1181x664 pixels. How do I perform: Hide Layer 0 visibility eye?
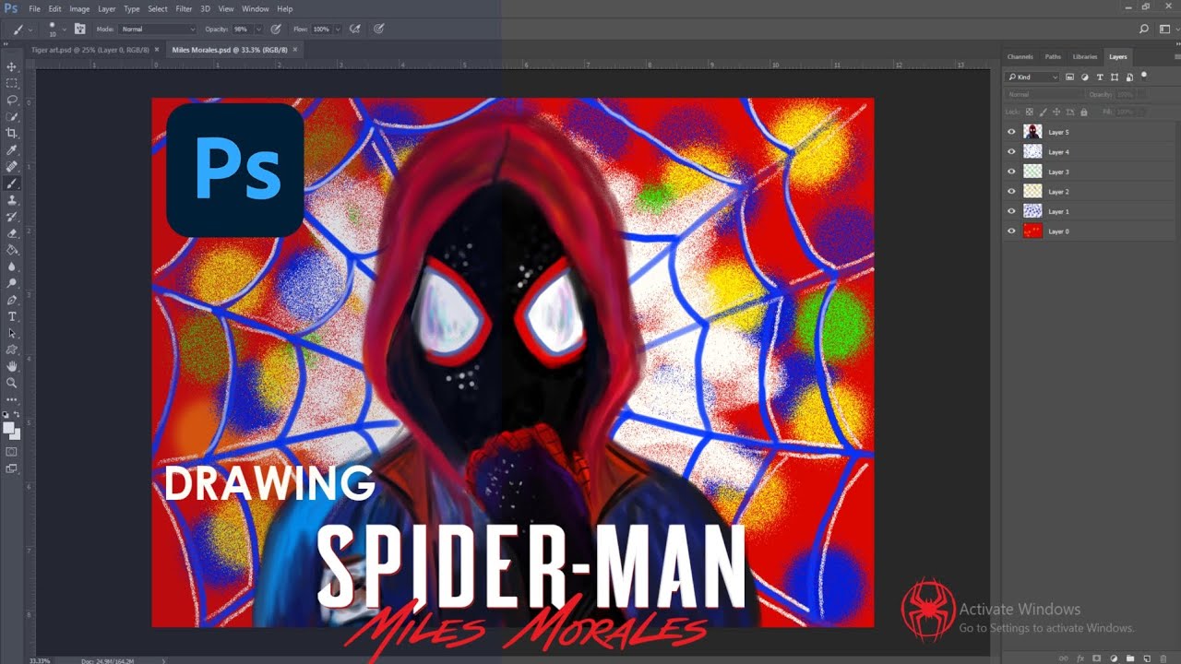coord(1011,231)
